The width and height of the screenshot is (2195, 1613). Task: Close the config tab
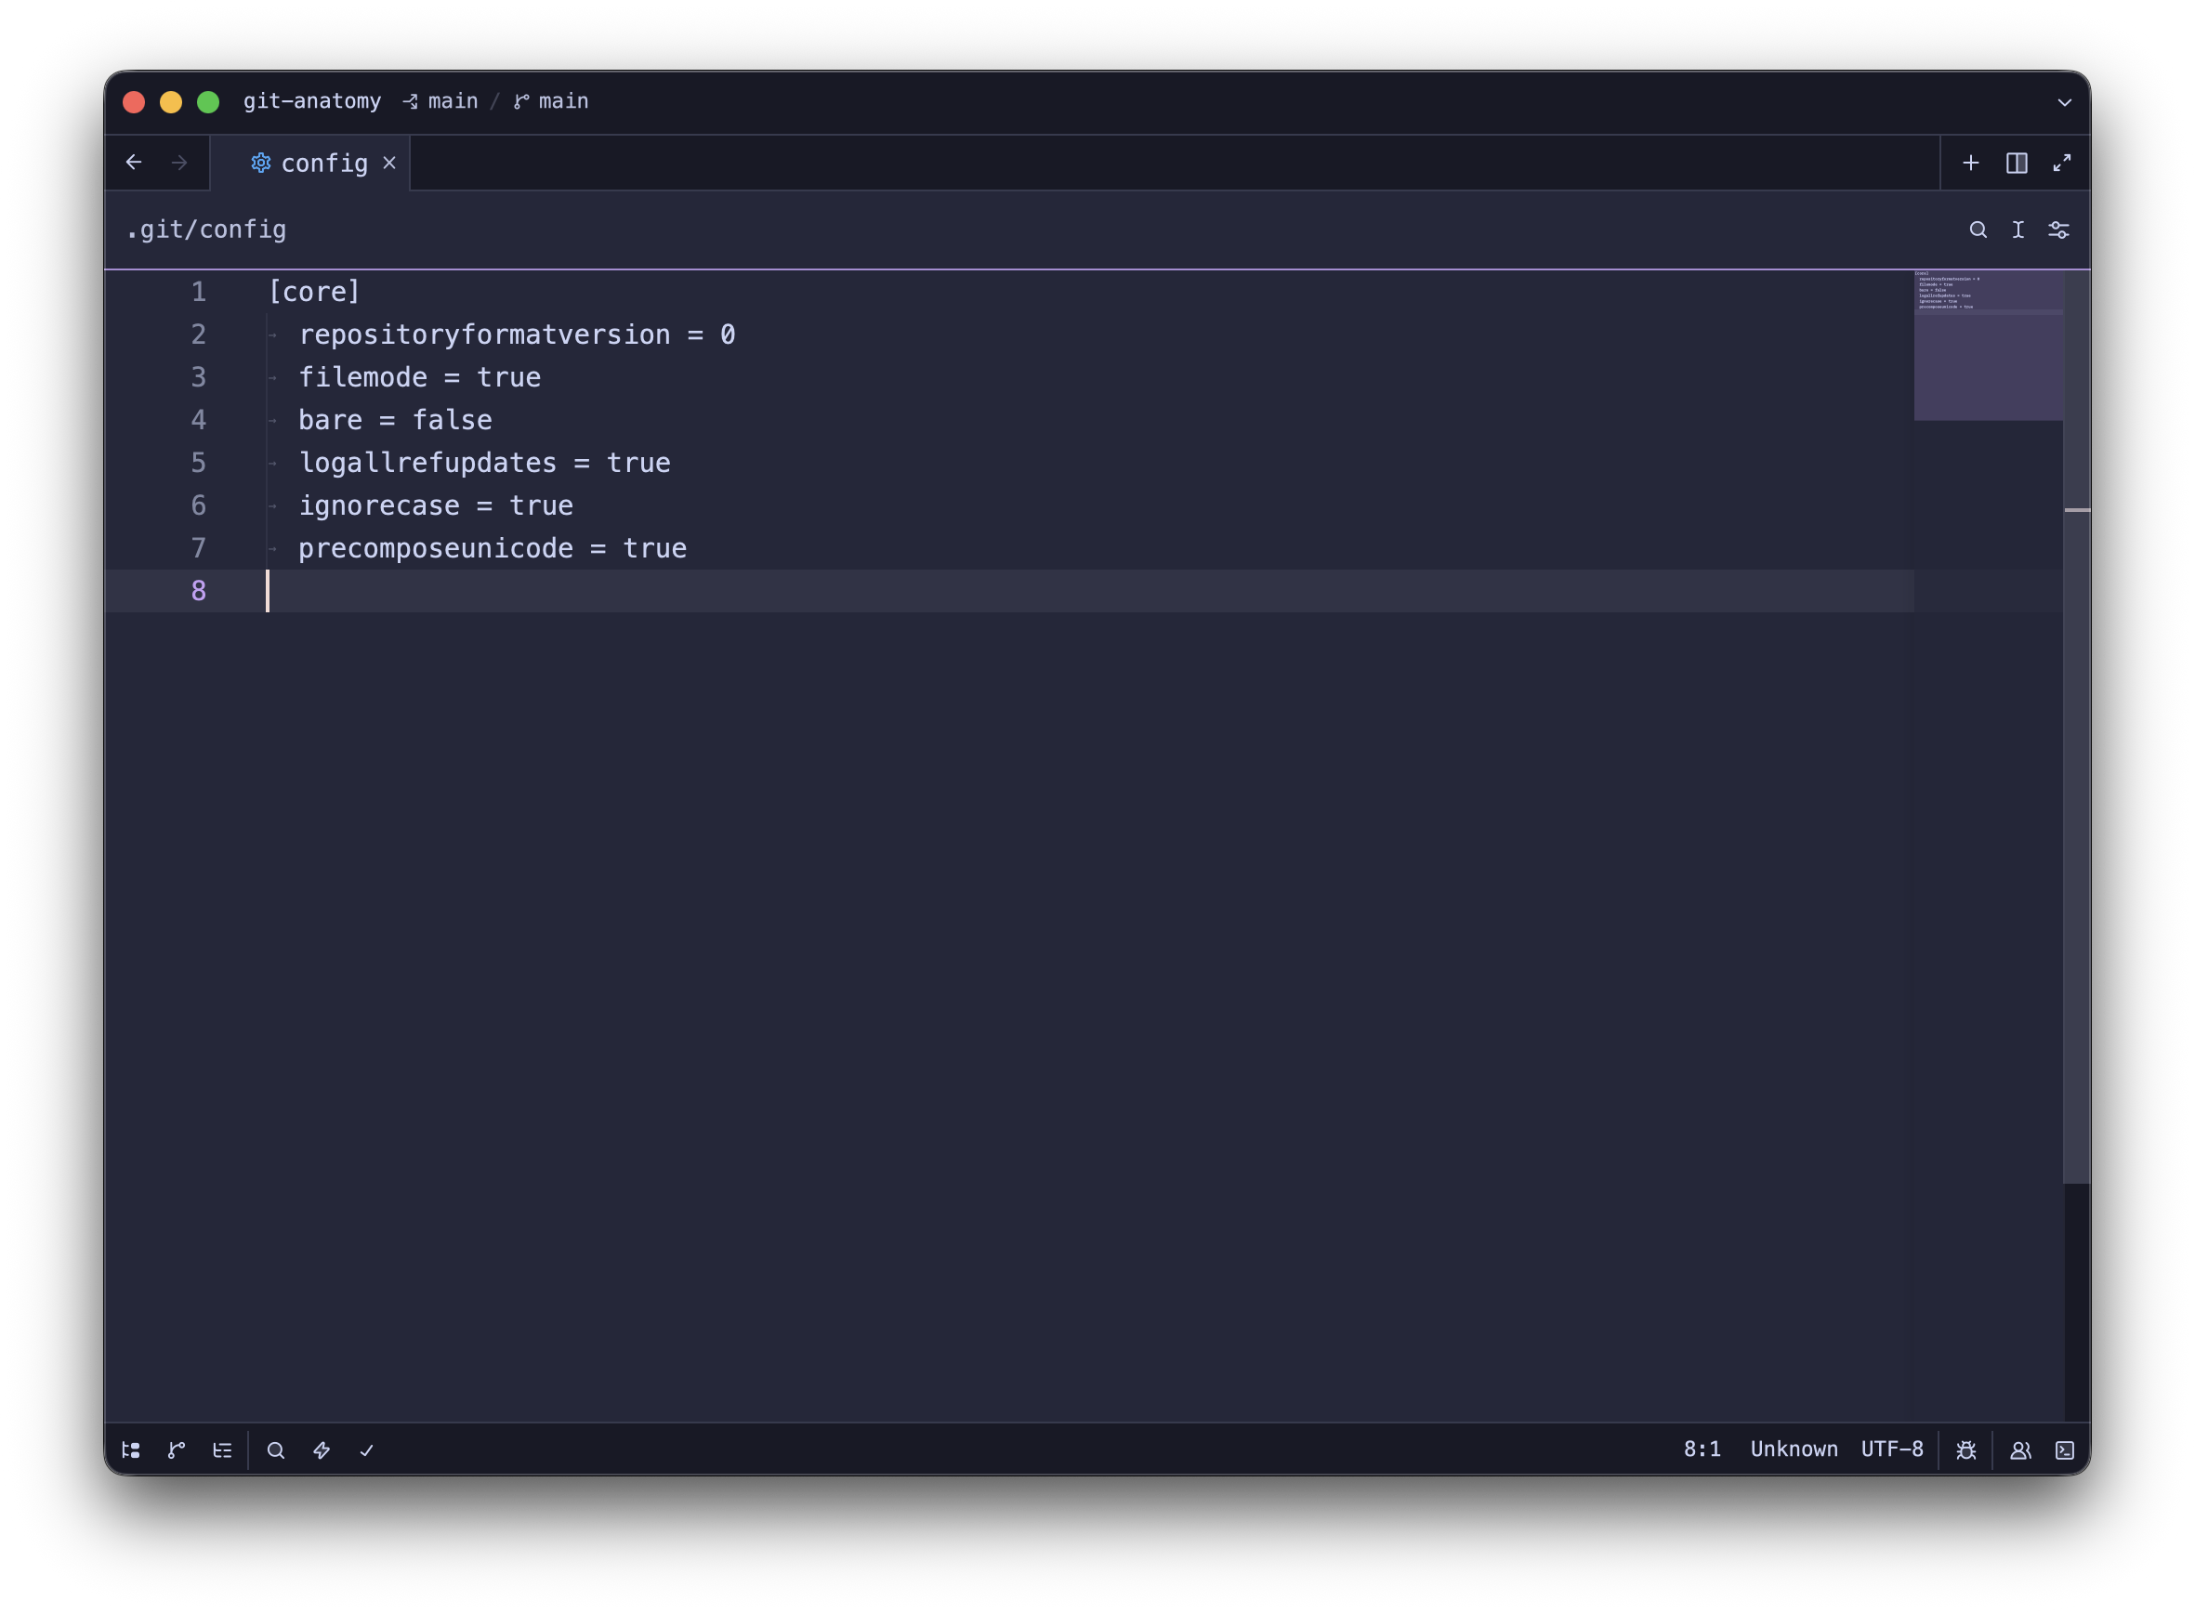click(x=389, y=163)
